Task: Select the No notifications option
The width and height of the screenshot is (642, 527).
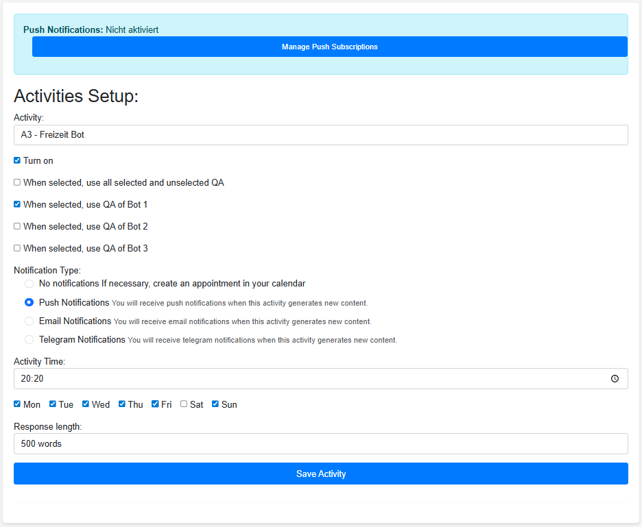Action: pos(29,283)
